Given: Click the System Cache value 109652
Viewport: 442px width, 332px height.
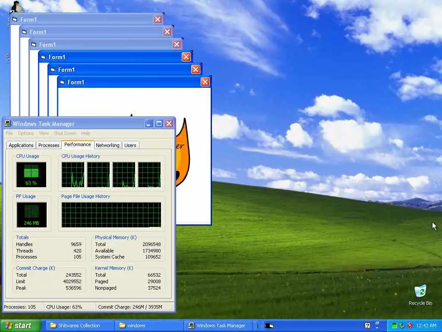Looking at the screenshot, I should (x=153, y=257).
